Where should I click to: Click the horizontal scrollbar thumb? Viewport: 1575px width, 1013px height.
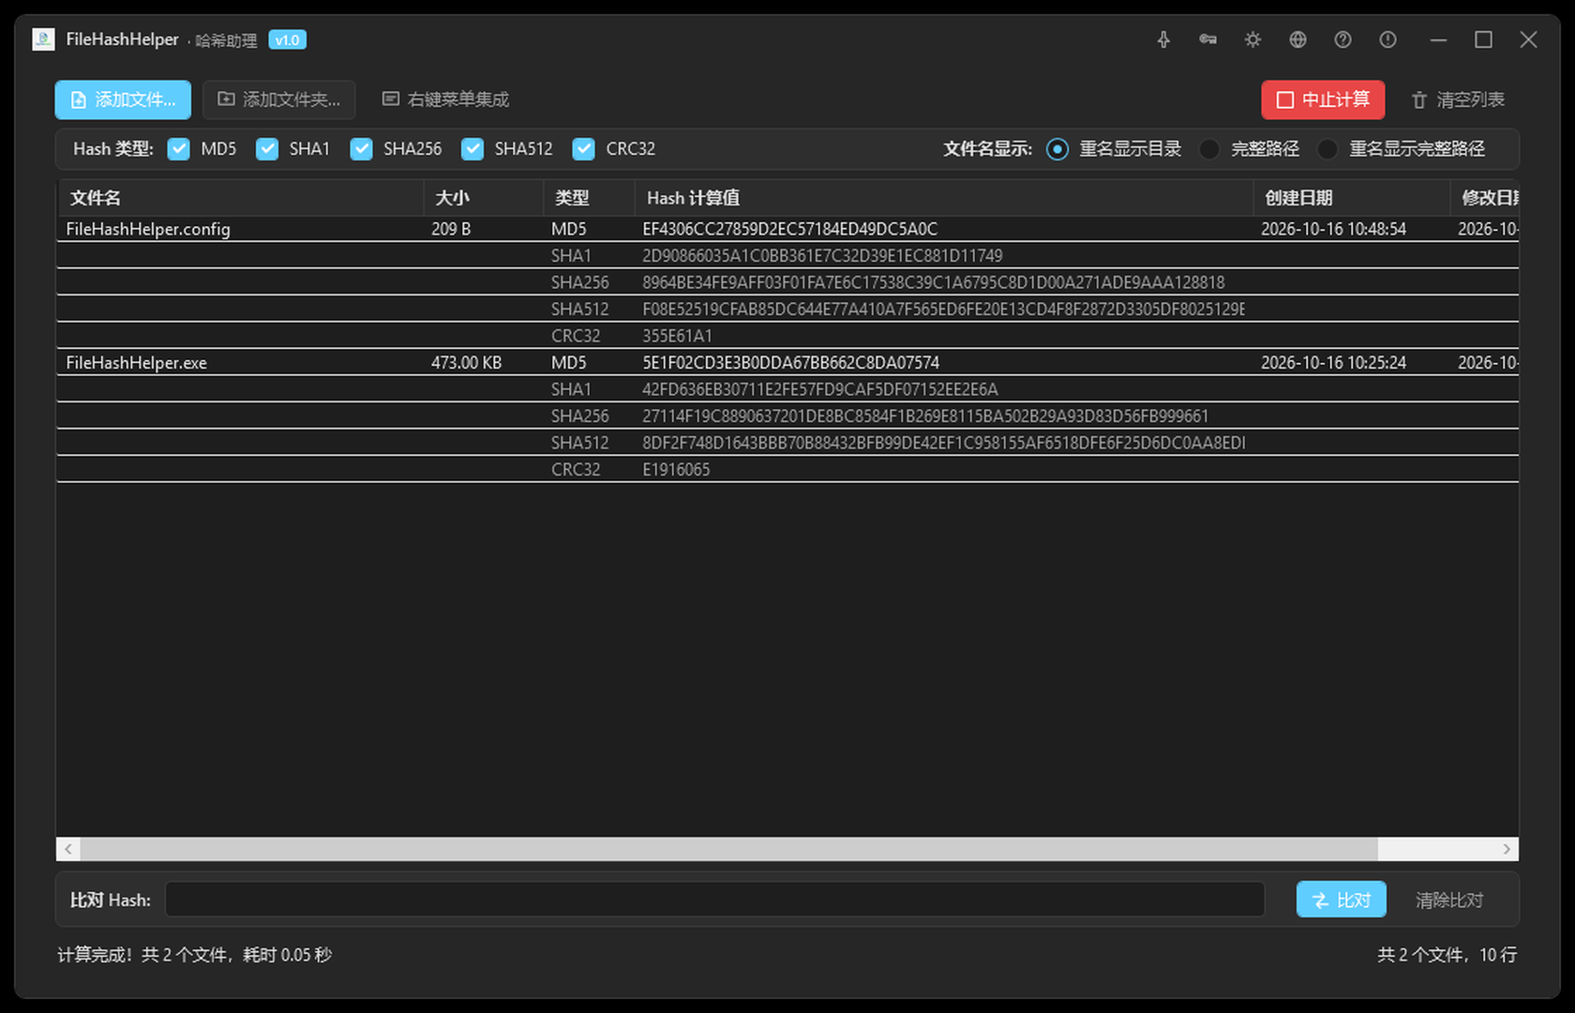point(729,849)
